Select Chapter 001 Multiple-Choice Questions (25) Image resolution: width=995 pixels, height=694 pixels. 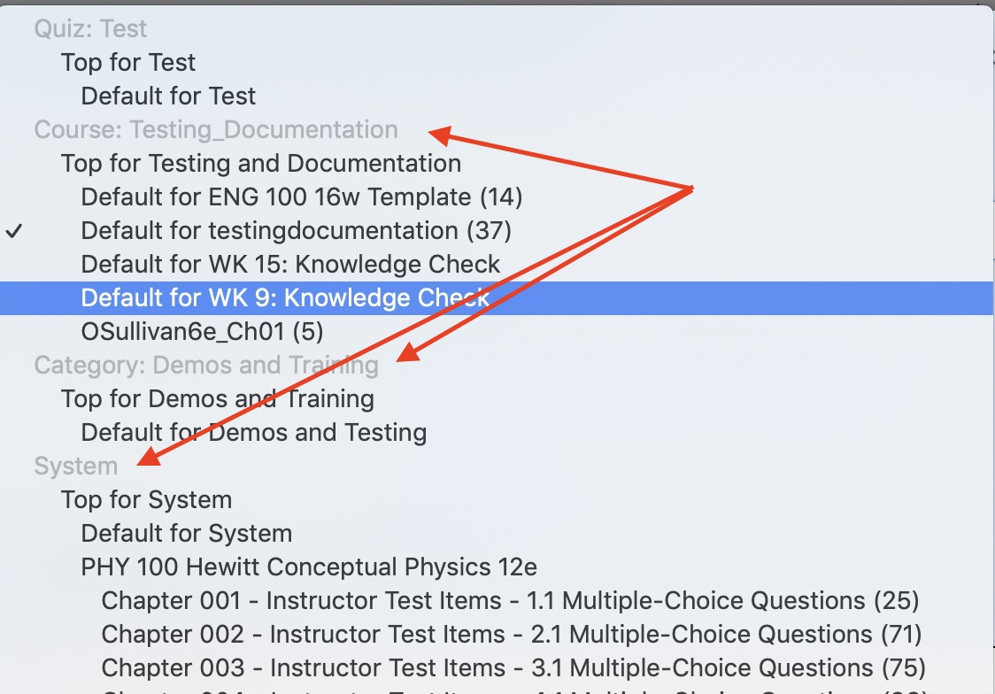[510, 601]
